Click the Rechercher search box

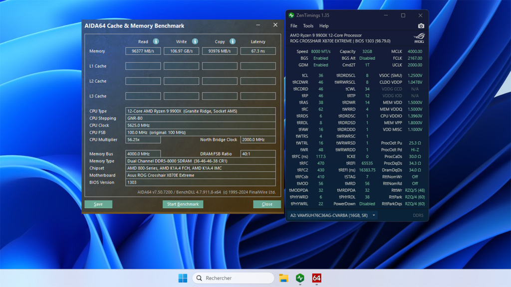[234, 278]
